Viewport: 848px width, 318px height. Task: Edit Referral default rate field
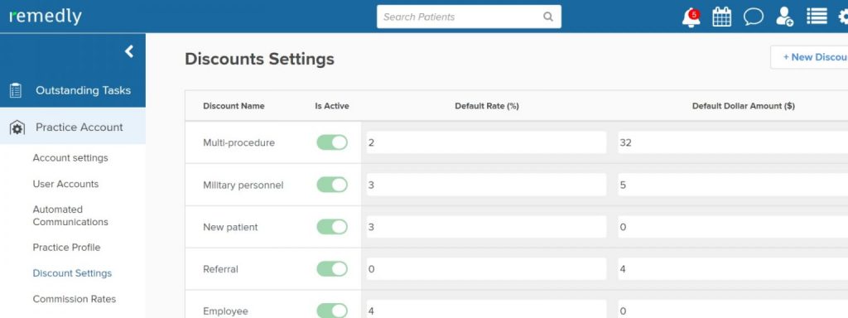click(x=486, y=269)
